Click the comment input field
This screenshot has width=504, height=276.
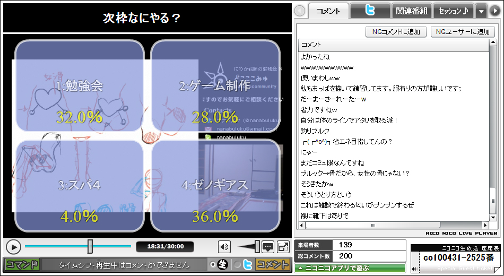(124, 265)
